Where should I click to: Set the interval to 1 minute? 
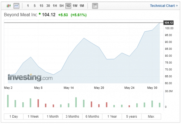tap(28, 6)
